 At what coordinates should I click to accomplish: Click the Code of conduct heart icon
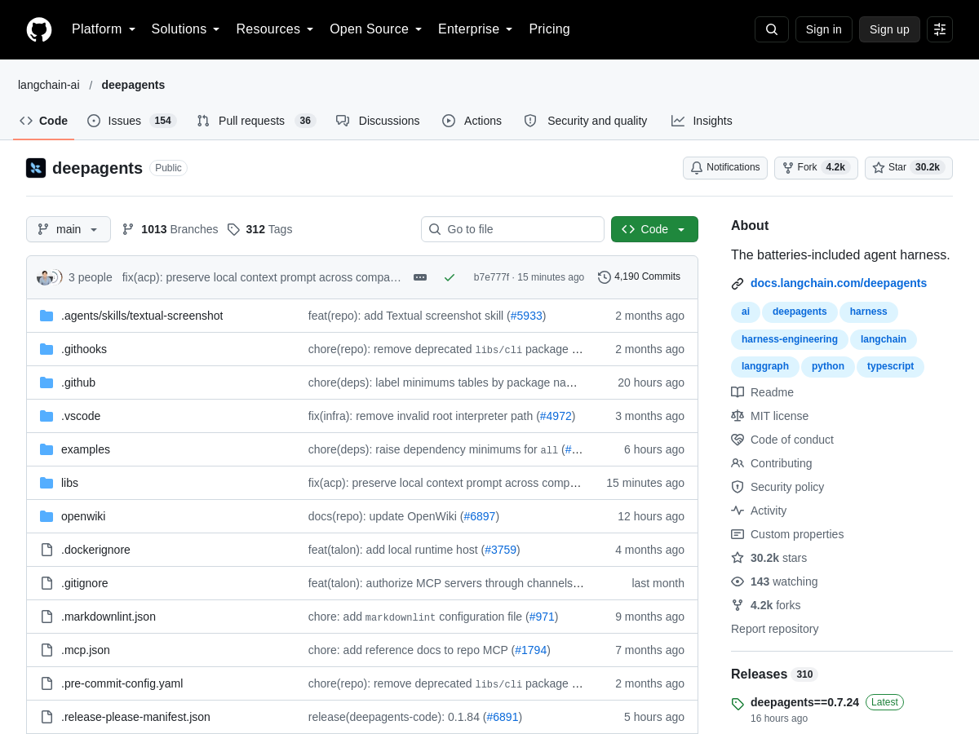coord(738,440)
